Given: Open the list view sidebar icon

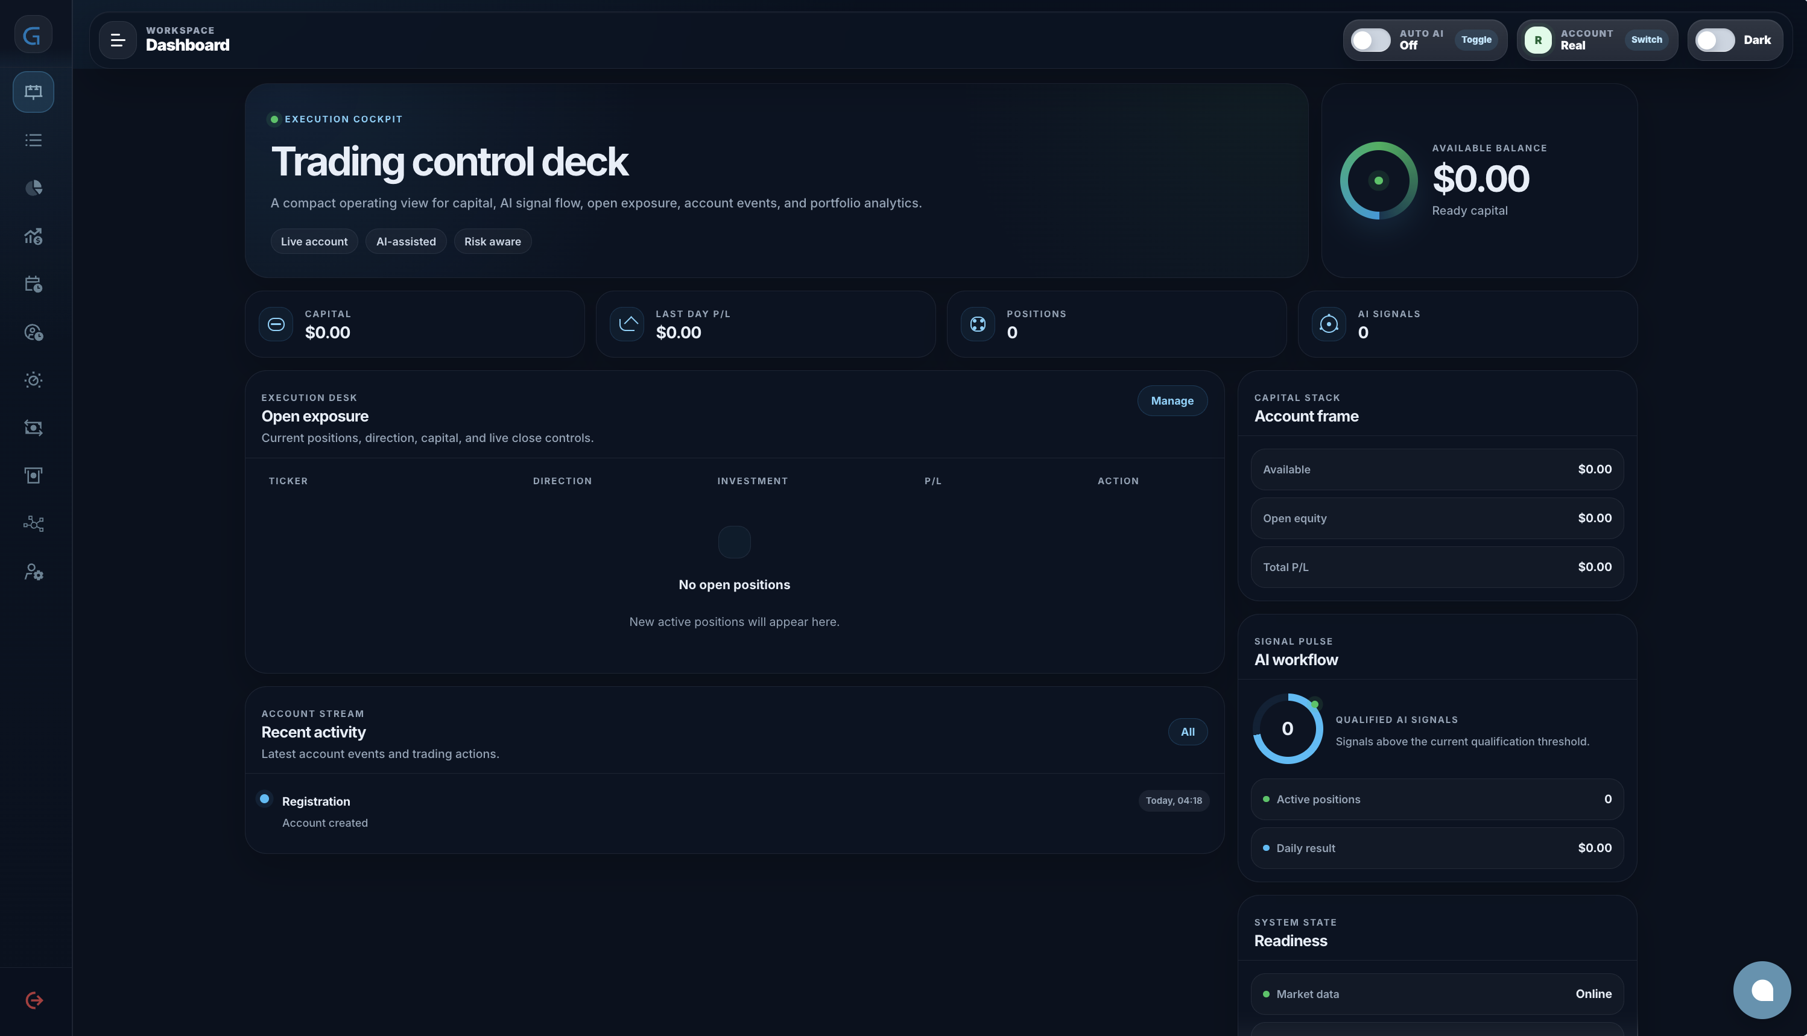Looking at the screenshot, I should 33,140.
